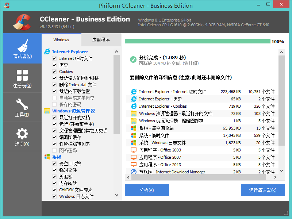Click monitor icon in Office 2007 row
This screenshot has height=219, width=292.
click(134, 157)
